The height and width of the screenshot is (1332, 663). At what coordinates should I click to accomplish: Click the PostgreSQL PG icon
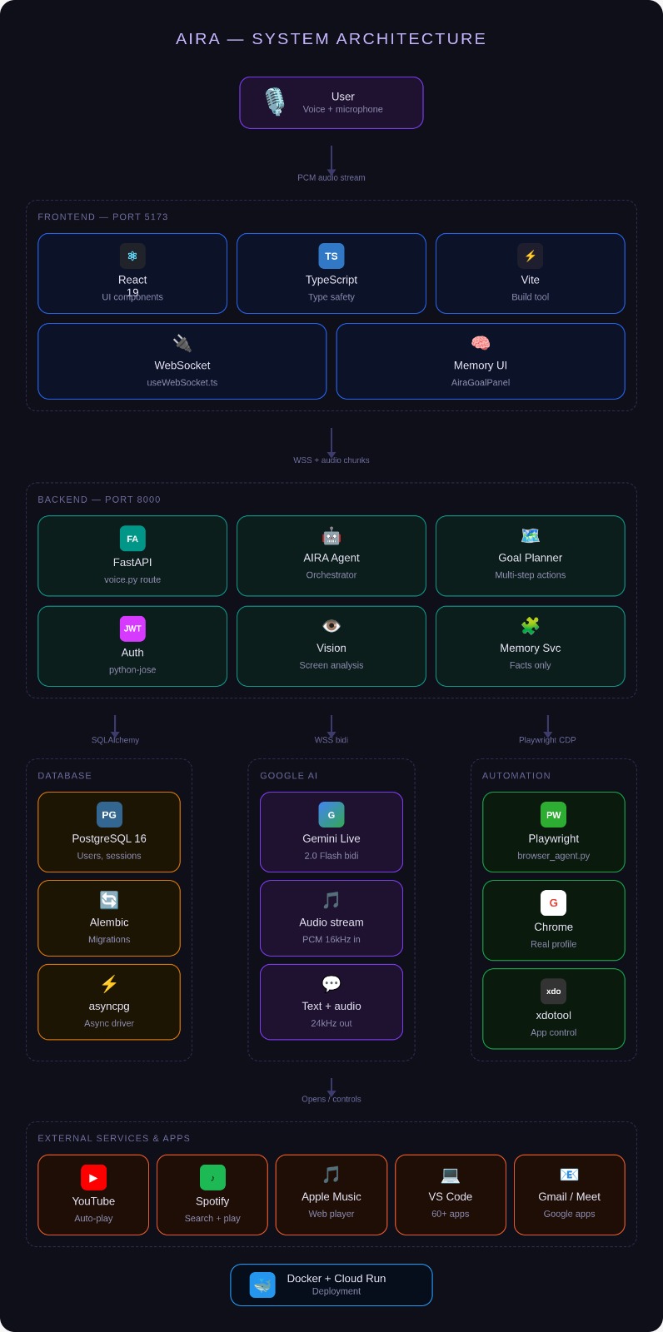pyautogui.click(x=109, y=815)
